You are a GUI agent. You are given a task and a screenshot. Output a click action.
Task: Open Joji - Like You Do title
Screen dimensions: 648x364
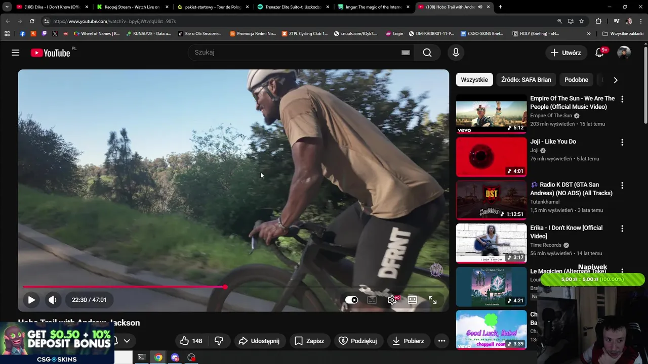(x=553, y=142)
